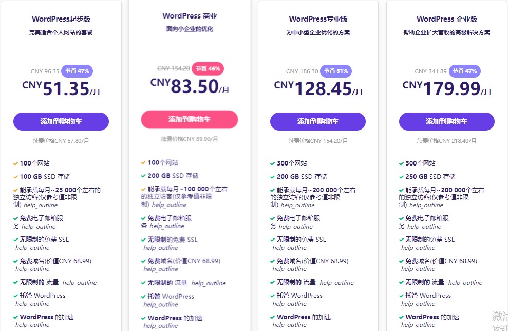
Task: Add WordPress专业版 plan to cart
Action: click(x=318, y=122)
